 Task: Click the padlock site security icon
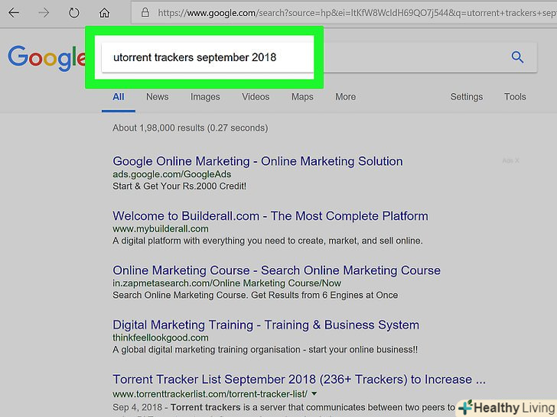[145, 13]
